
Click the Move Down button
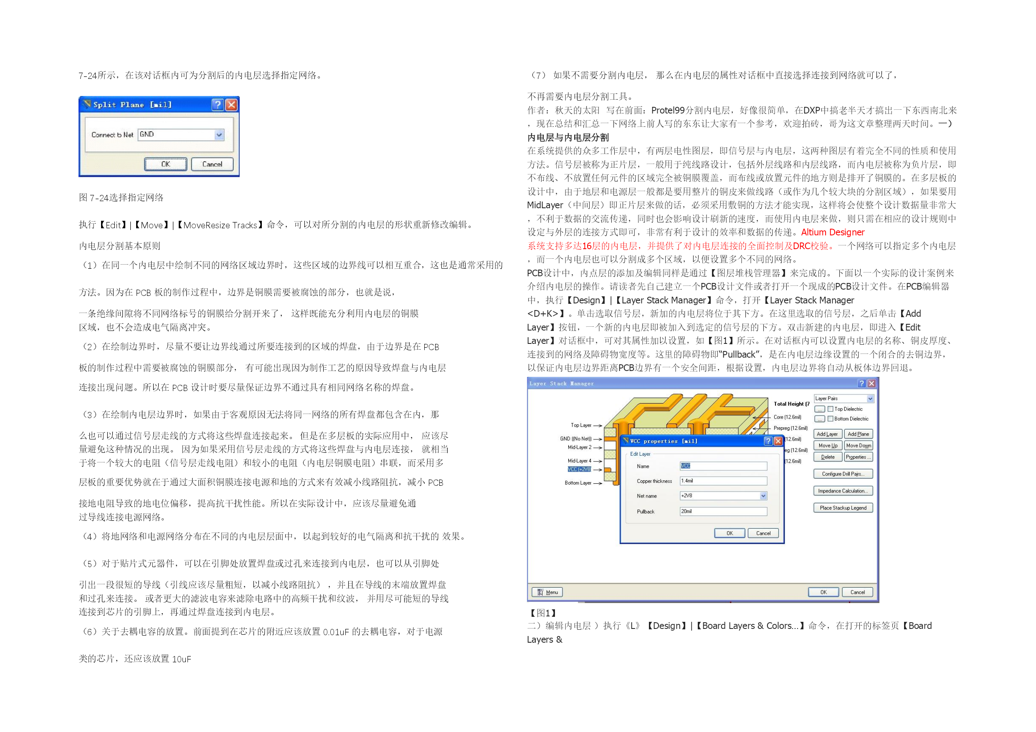click(x=858, y=446)
